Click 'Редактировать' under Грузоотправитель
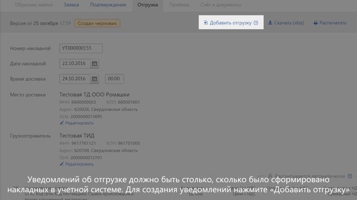 79,164
